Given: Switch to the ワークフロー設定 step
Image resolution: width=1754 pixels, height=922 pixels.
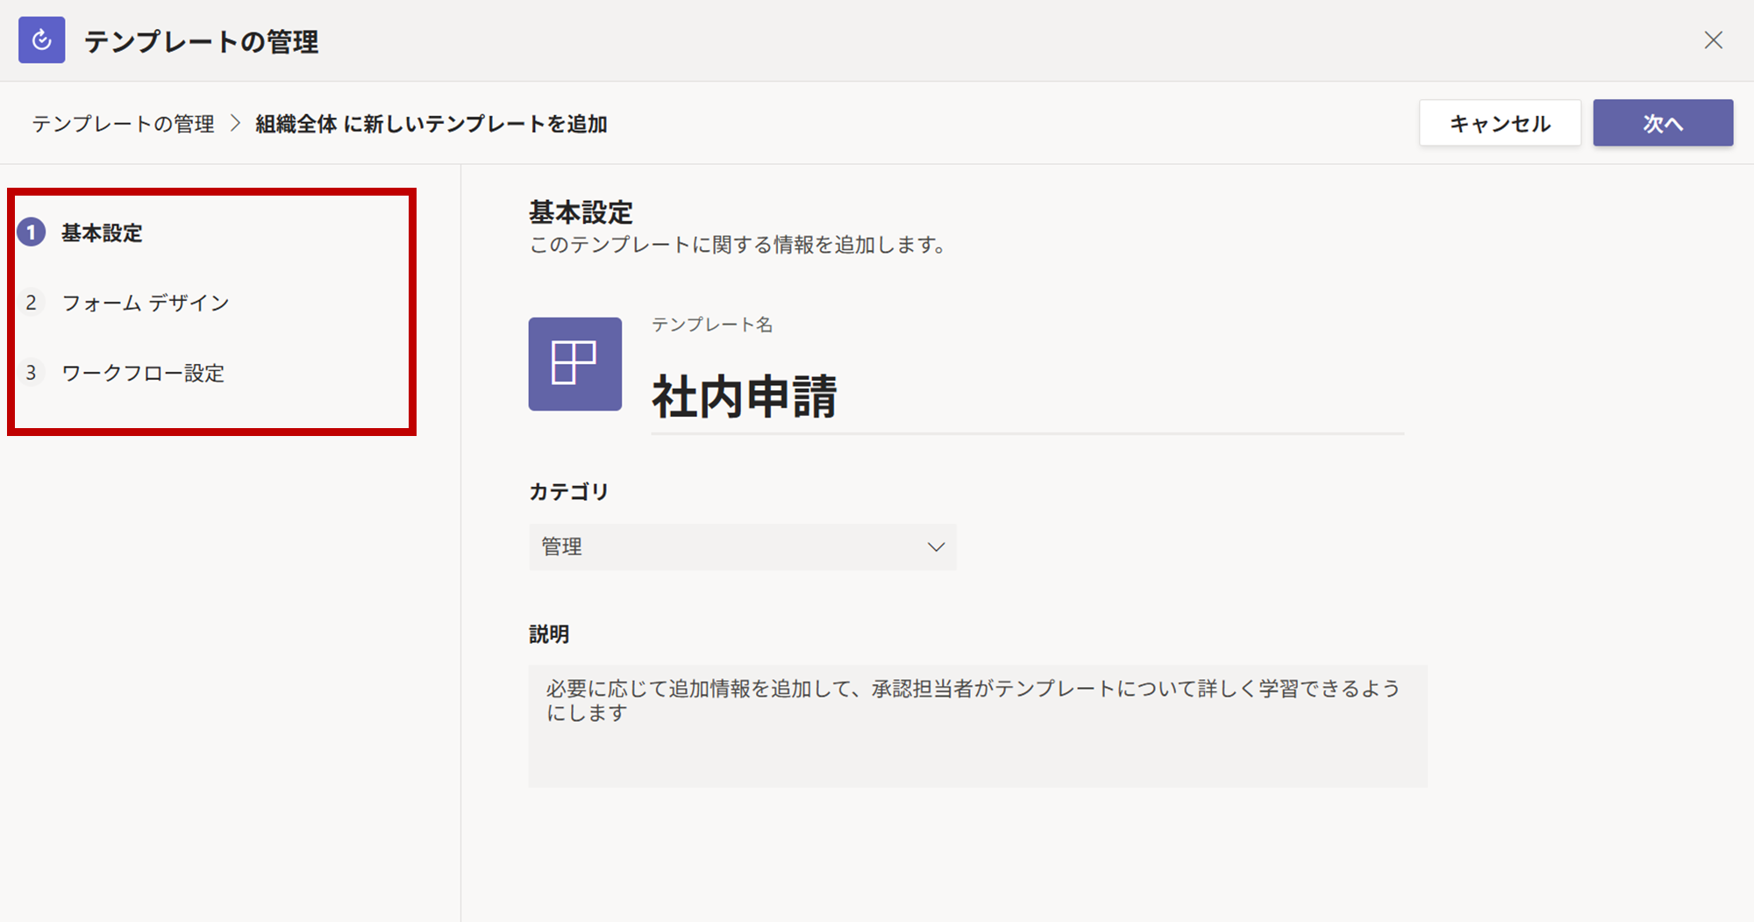Looking at the screenshot, I should [x=143, y=374].
